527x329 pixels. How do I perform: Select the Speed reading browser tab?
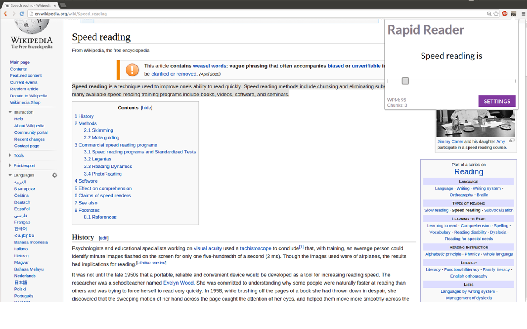(30, 5)
